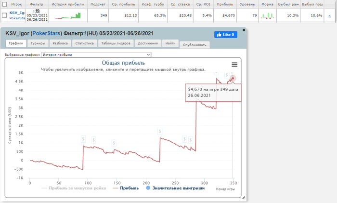Sort by Форма column header
Viewport: 337px width, 203px height.
click(x=267, y=4)
